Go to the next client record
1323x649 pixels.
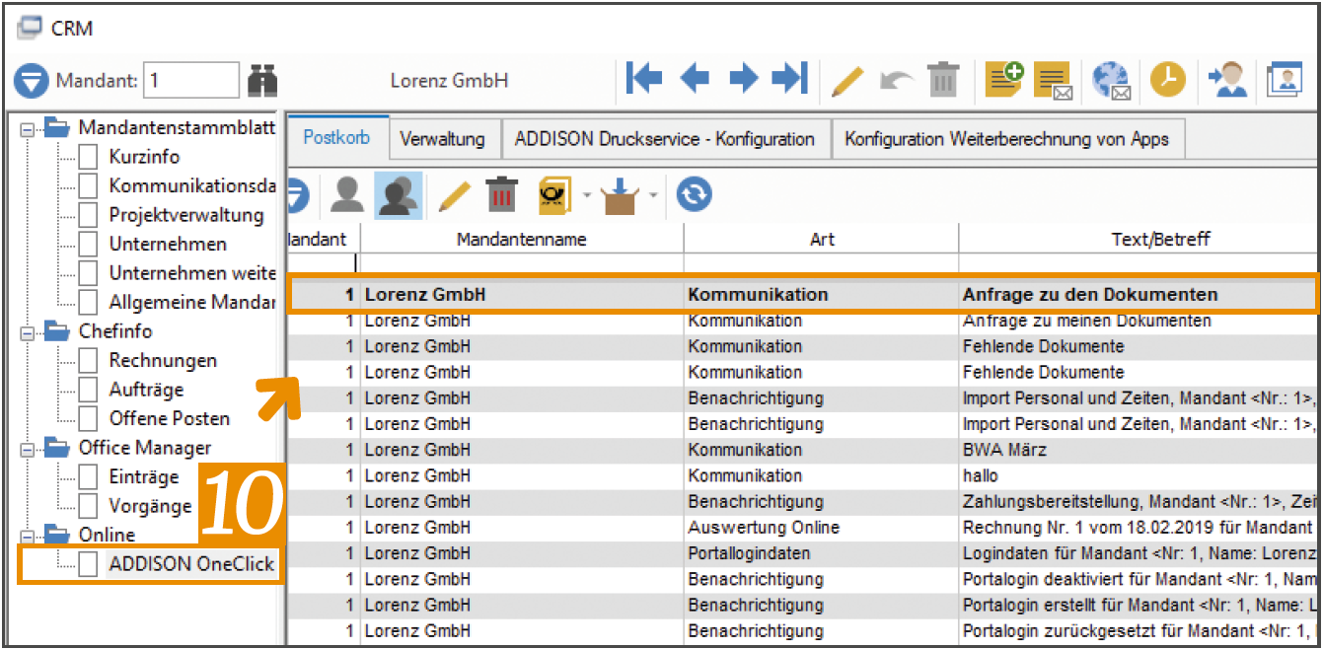743,78
